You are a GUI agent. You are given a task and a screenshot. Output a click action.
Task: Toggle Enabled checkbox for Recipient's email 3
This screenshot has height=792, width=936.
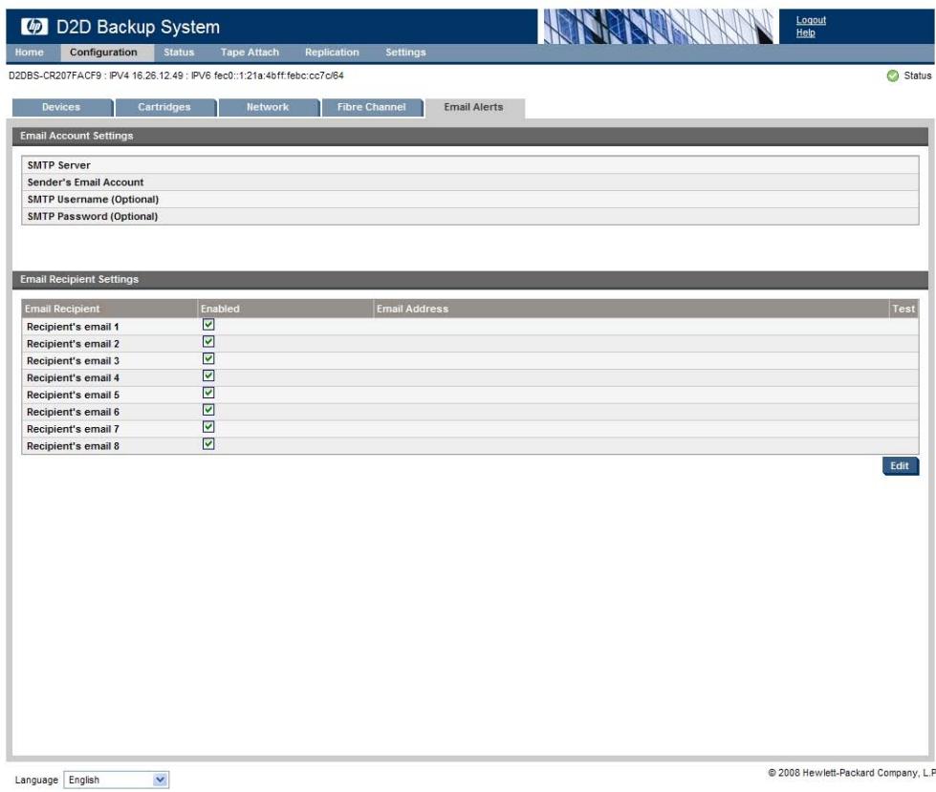pyautogui.click(x=208, y=358)
